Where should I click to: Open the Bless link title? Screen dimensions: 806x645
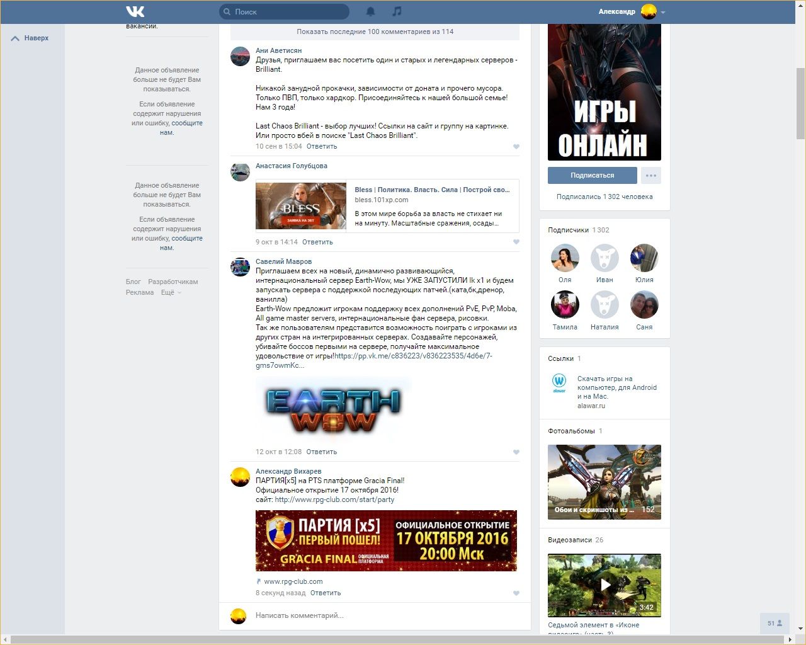[432, 190]
